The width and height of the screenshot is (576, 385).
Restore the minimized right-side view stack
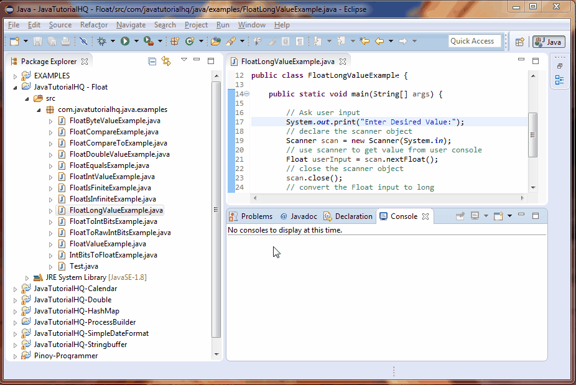pos(559,67)
